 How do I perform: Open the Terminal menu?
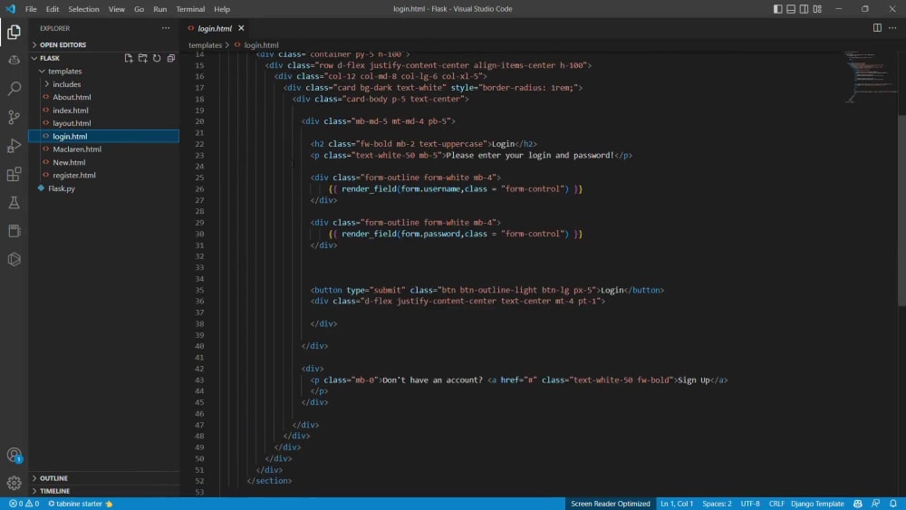[x=190, y=9]
